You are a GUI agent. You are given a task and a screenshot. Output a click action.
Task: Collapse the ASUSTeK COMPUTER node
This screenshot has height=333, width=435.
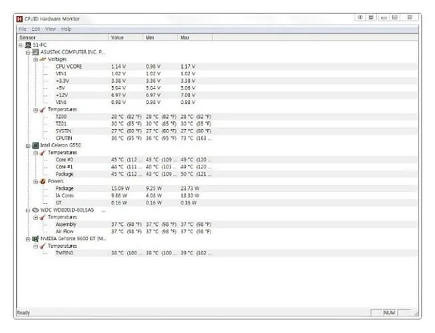point(28,53)
